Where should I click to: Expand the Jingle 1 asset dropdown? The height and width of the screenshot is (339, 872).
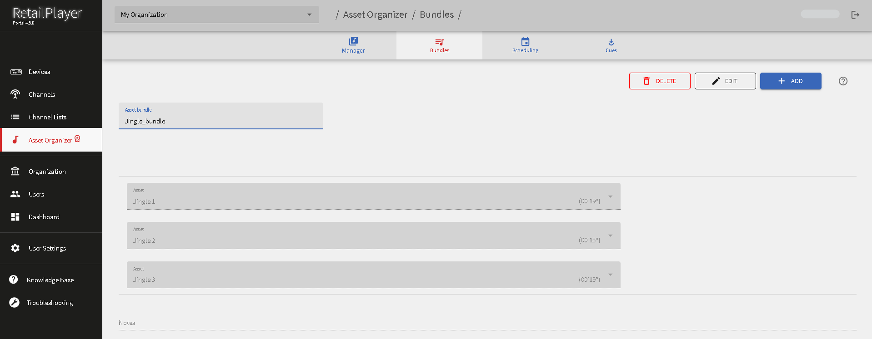[x=610, y=197]
